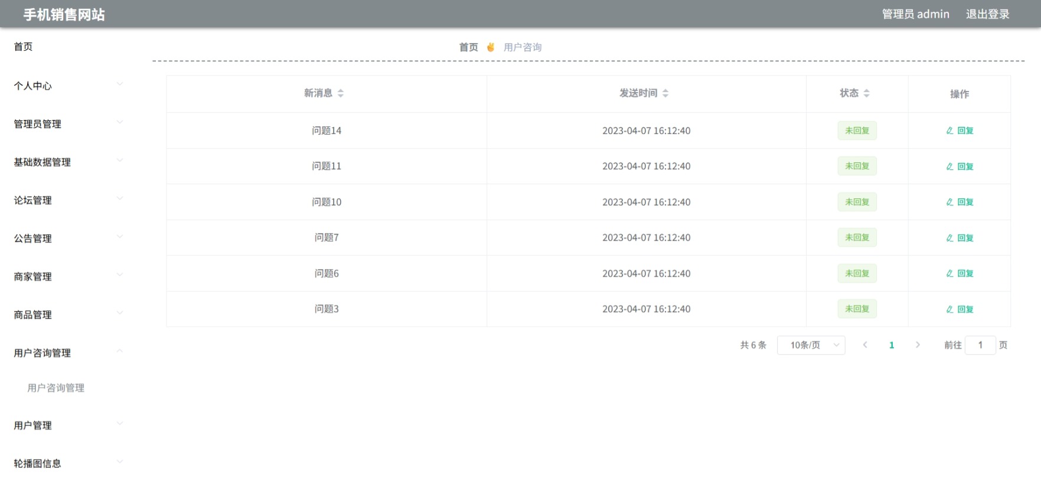Image resolution: width=1041 pixels, height=498 pixels.
Task: Click 问题6 send time cell
Action: coord(646,273)
